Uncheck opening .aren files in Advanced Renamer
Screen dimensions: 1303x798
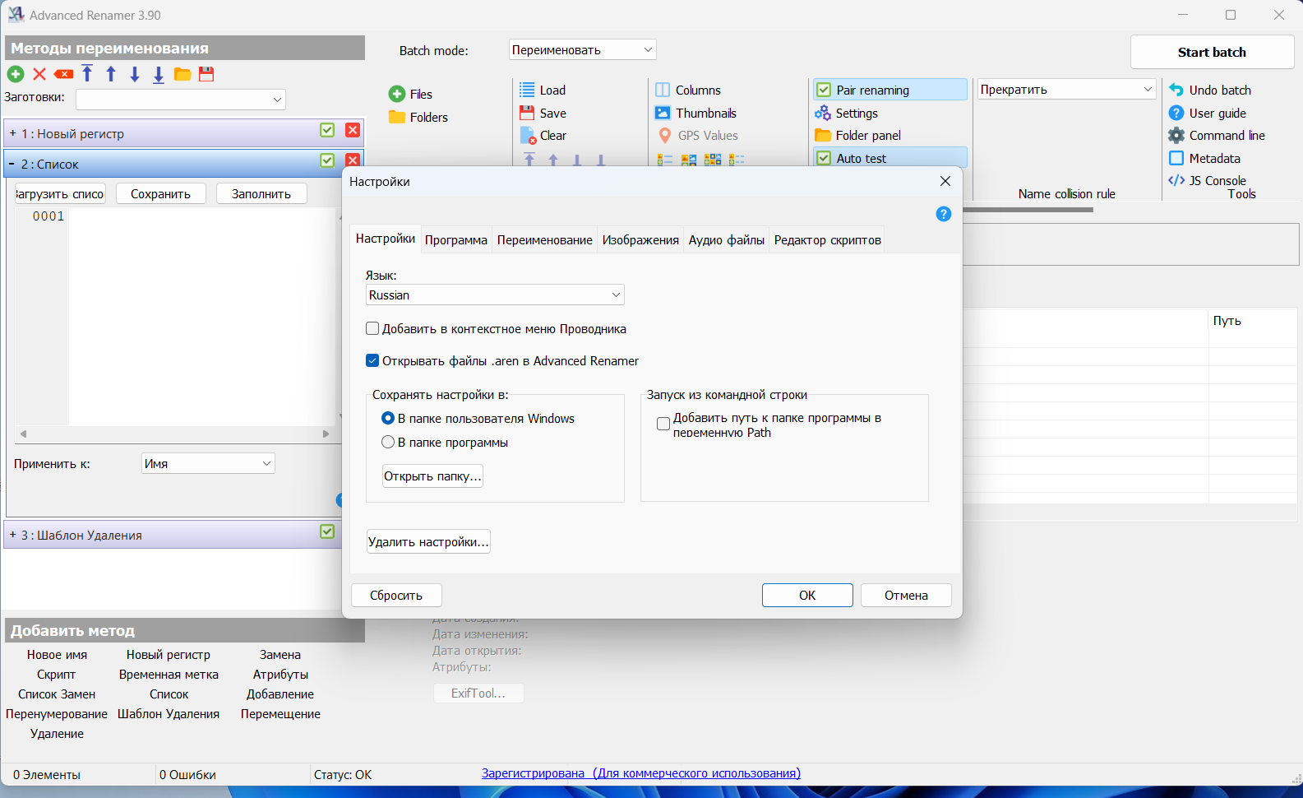click(372, 360)
